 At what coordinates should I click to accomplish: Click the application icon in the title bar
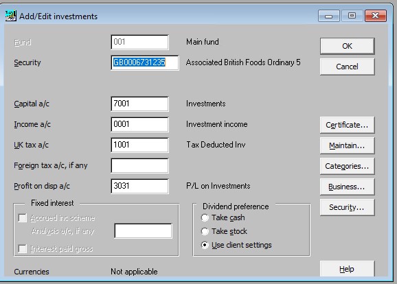click(10, 16)
